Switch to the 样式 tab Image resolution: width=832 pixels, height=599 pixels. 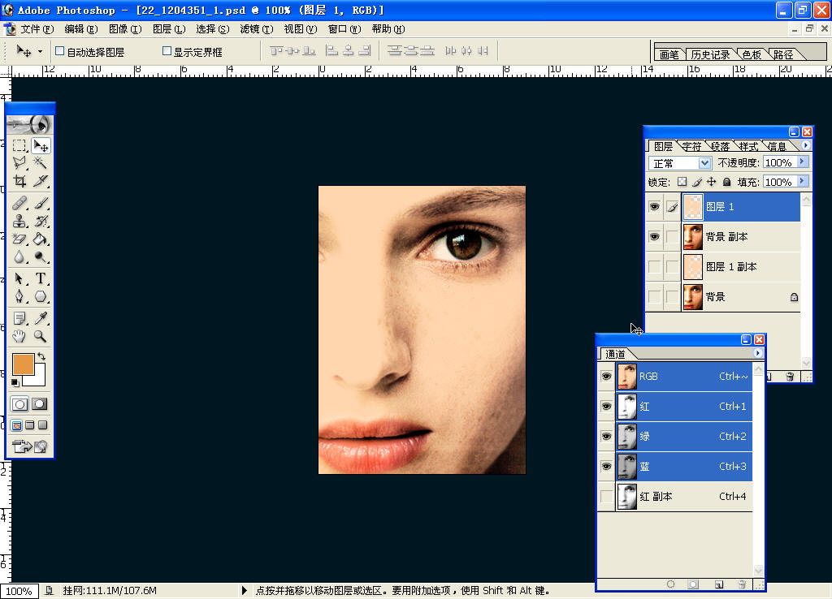(748, 146)
